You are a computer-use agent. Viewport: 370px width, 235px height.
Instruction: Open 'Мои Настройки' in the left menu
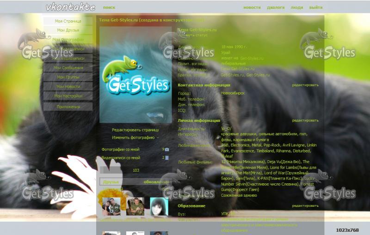[x=68, y=96]
